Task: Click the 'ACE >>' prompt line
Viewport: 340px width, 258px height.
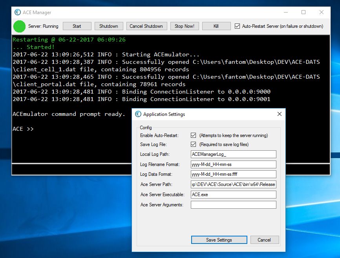Action: click(23, 129)
